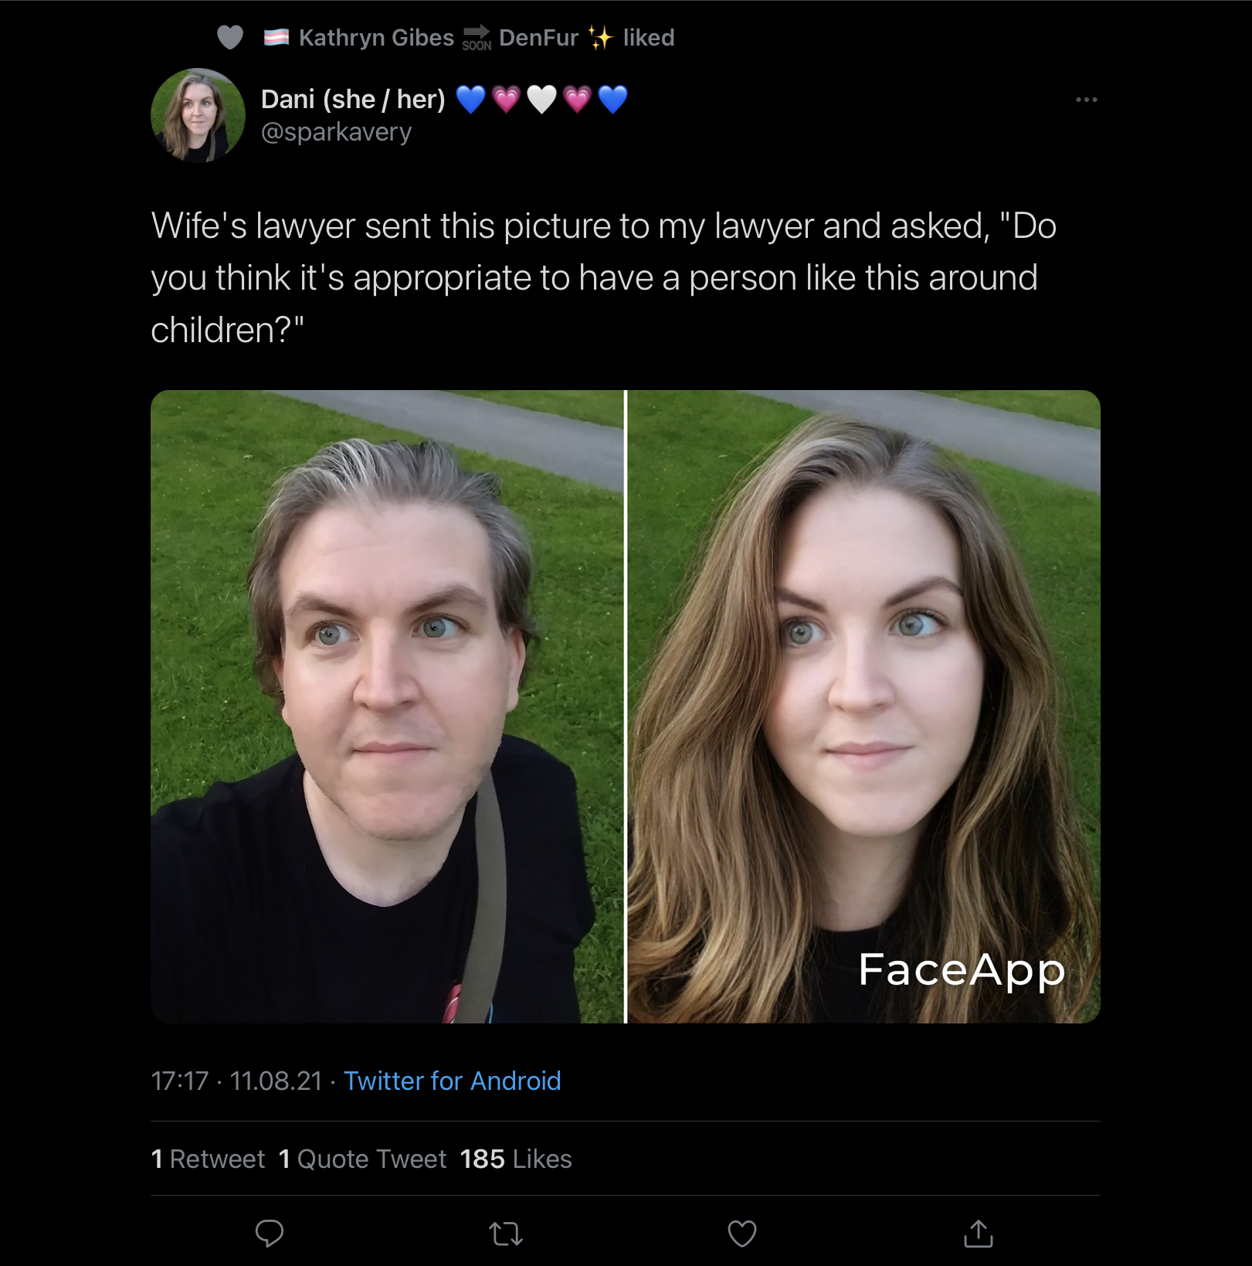Open the left half of attached photo
1252x1266 pixels.
[x=387, y=707]
